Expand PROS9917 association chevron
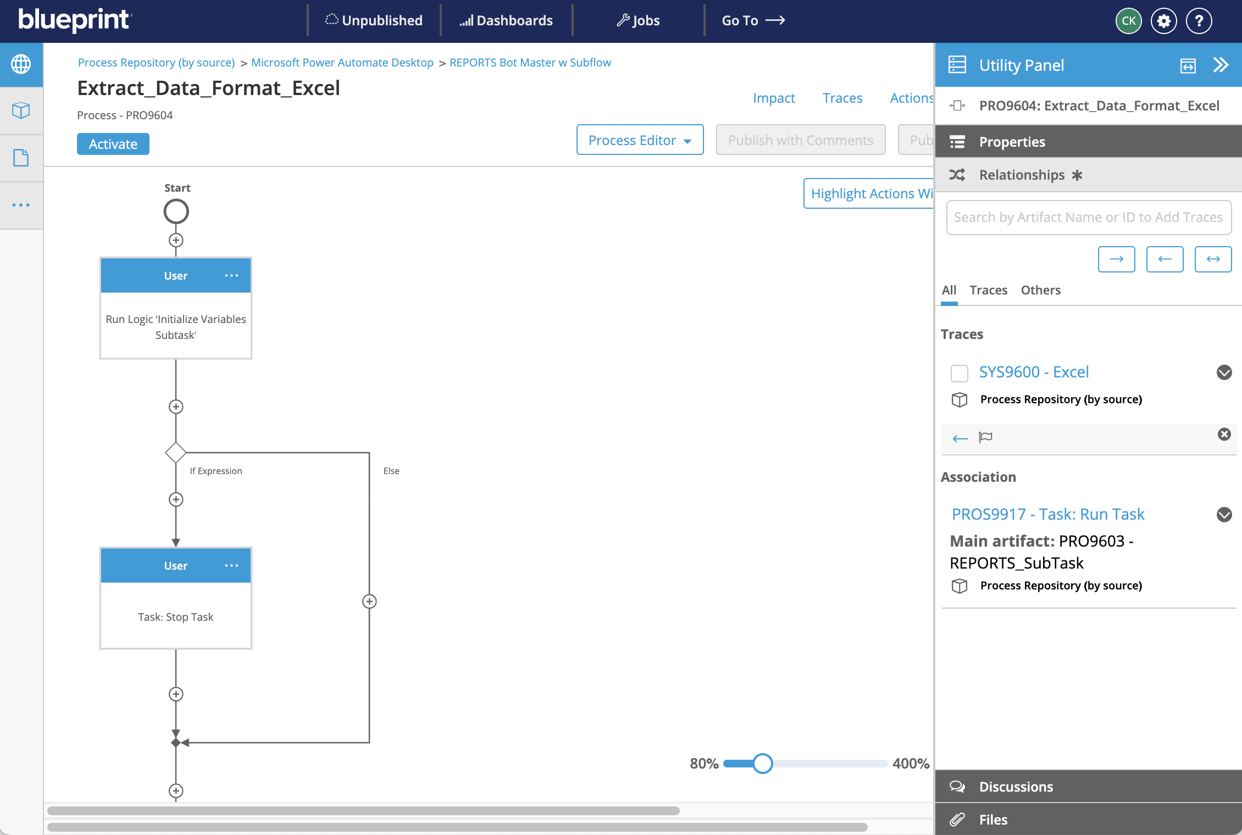 1224,515
